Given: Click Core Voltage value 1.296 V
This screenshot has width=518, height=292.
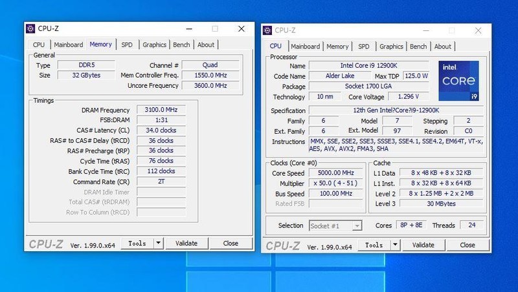Looking at the screenshot, I should click(409, 96).
